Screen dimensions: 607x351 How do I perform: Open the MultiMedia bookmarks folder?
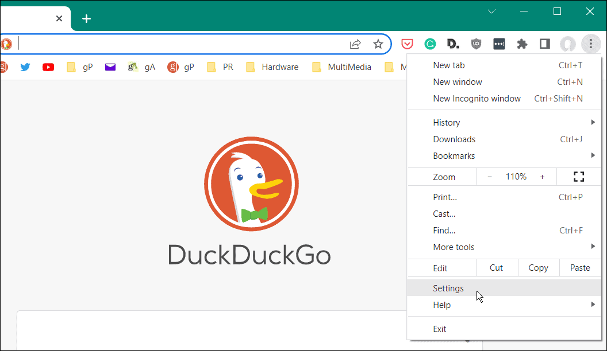pos(341,67)
